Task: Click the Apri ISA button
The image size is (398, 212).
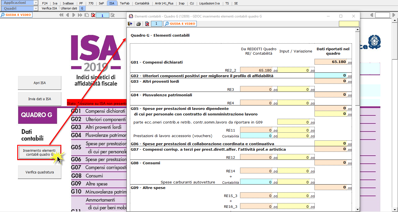Action: click(39, 83)
